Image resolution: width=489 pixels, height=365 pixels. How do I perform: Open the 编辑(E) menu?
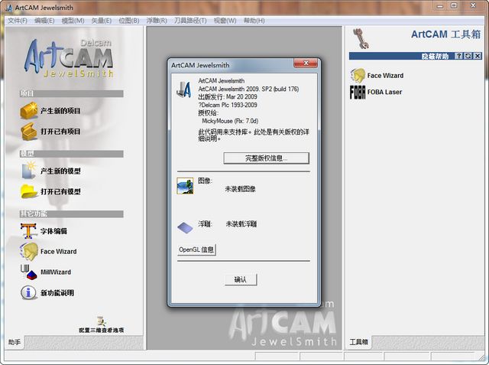[x=44, y=21]
